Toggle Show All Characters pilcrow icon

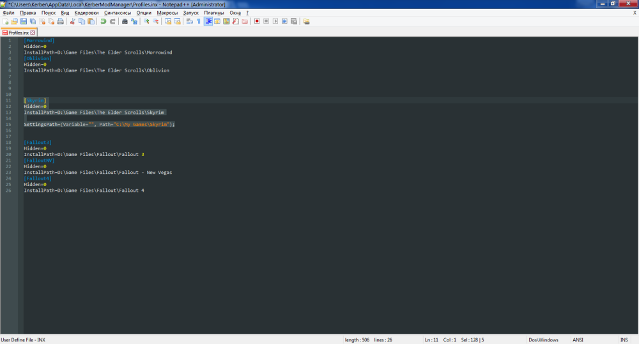[199, 21]
